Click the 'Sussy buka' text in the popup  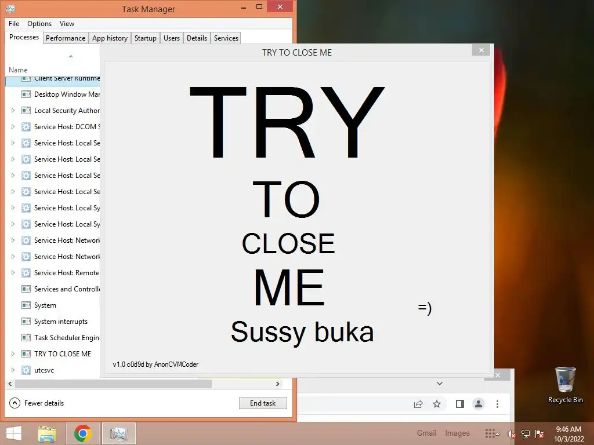pos(302,332)
